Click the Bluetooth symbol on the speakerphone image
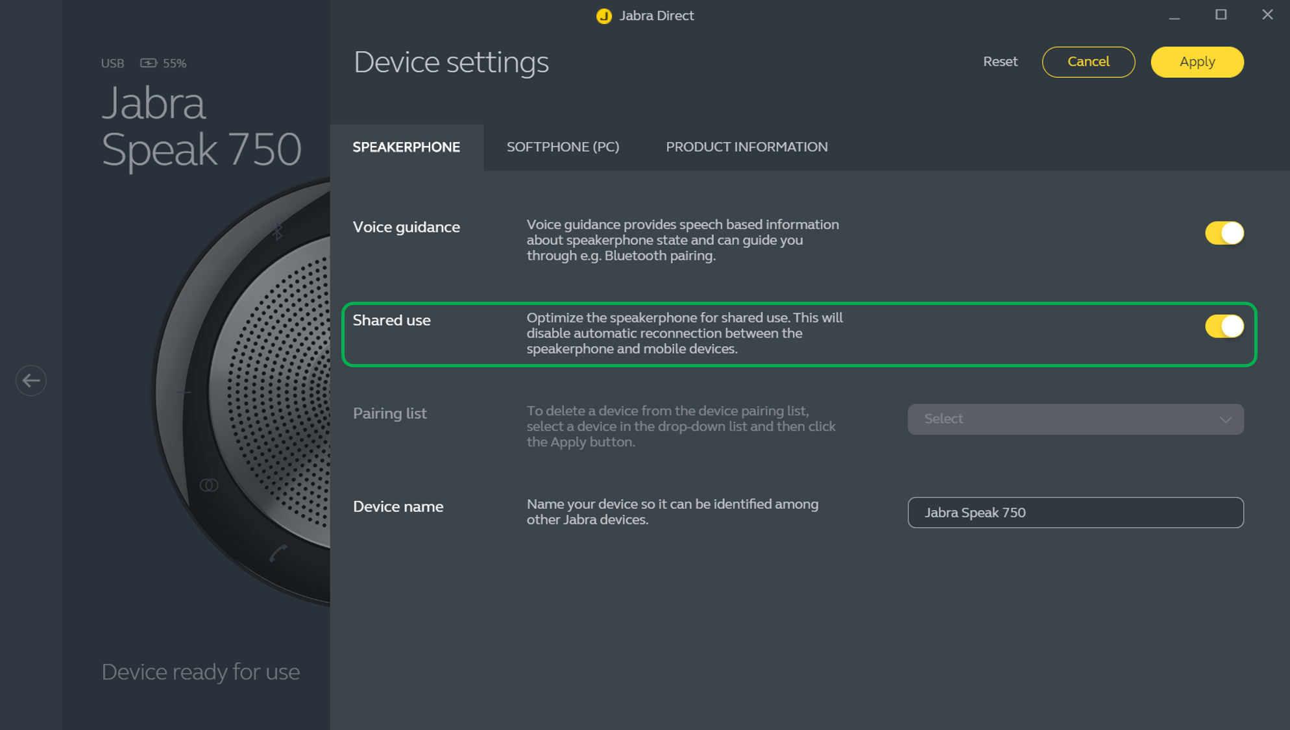Image resolution: width=1290 pixels, height=730 pixels. (278, 230)
